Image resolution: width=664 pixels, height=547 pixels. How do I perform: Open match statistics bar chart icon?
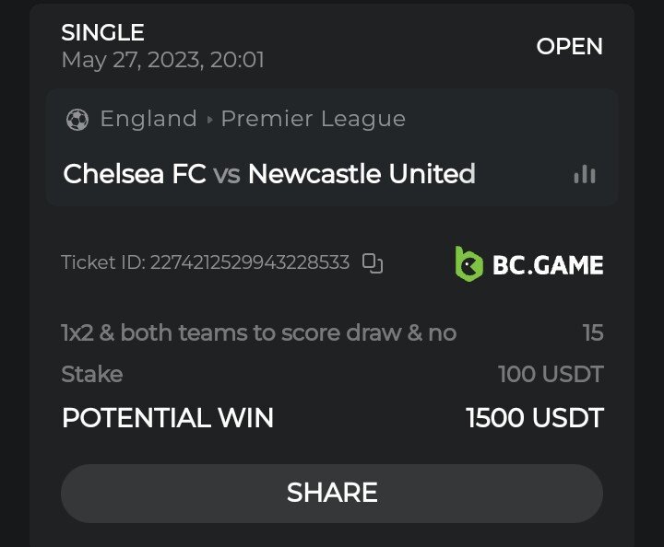(584, 174)
